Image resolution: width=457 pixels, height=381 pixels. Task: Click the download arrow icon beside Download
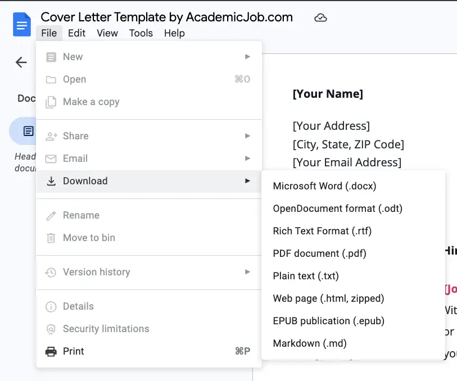(50, 181)
